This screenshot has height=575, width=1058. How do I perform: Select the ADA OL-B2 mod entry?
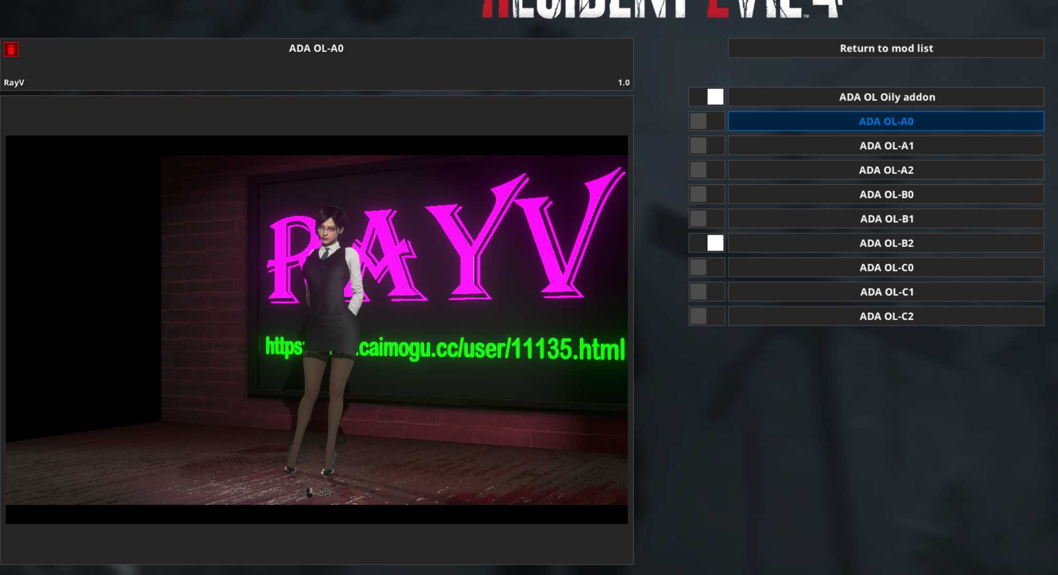(886, 243)
